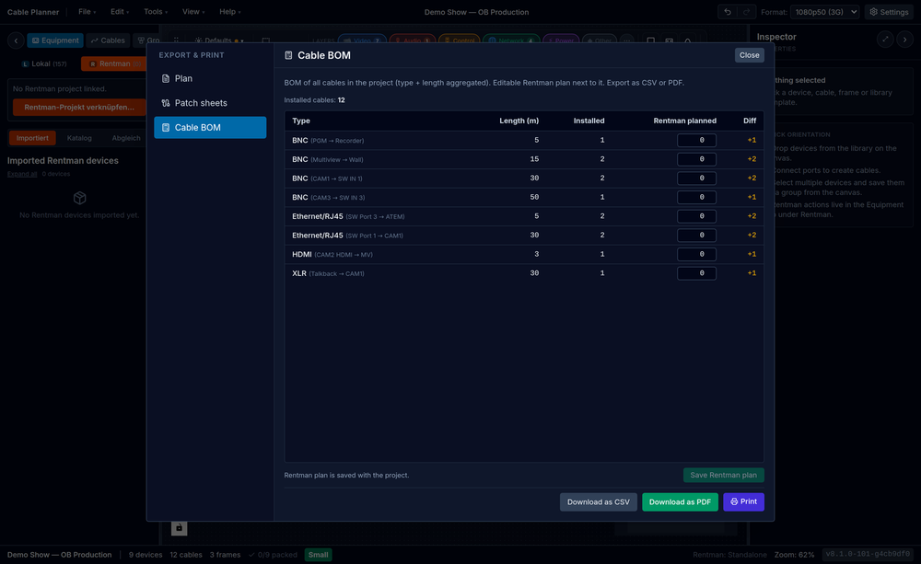Click the unlock padlock icon on canvas
This screenshot has width=921, height=564.
click(x=180, y=527)
